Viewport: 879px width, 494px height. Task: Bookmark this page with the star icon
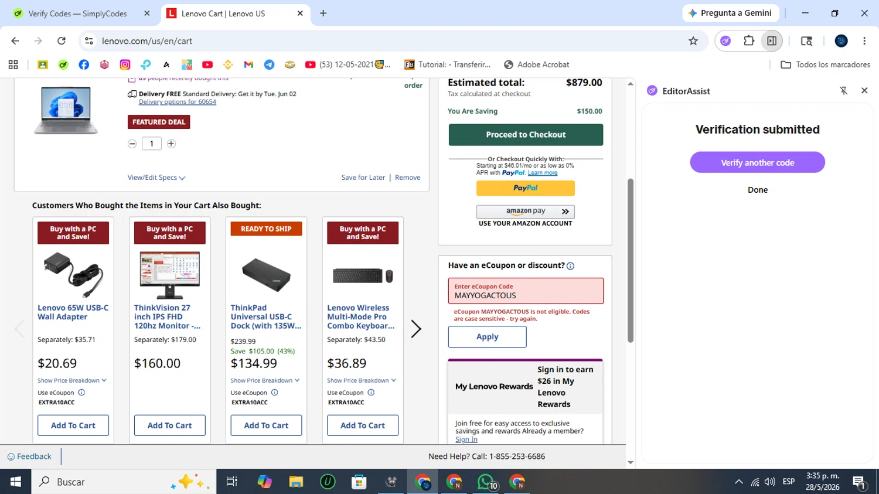(693, 41)
